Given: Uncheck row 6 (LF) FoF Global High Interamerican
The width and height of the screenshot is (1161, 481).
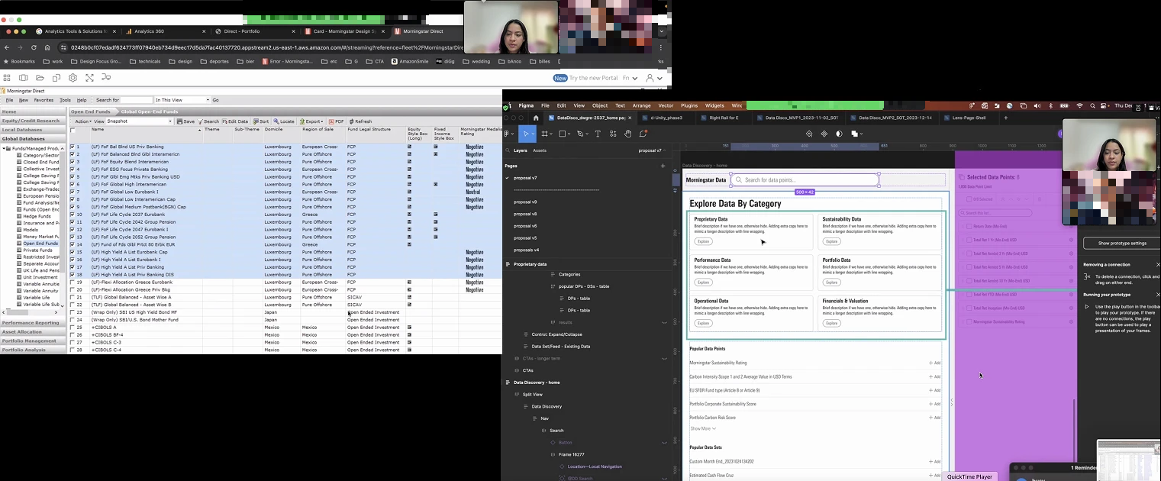Looking at the screenshot, I should 73,184.
